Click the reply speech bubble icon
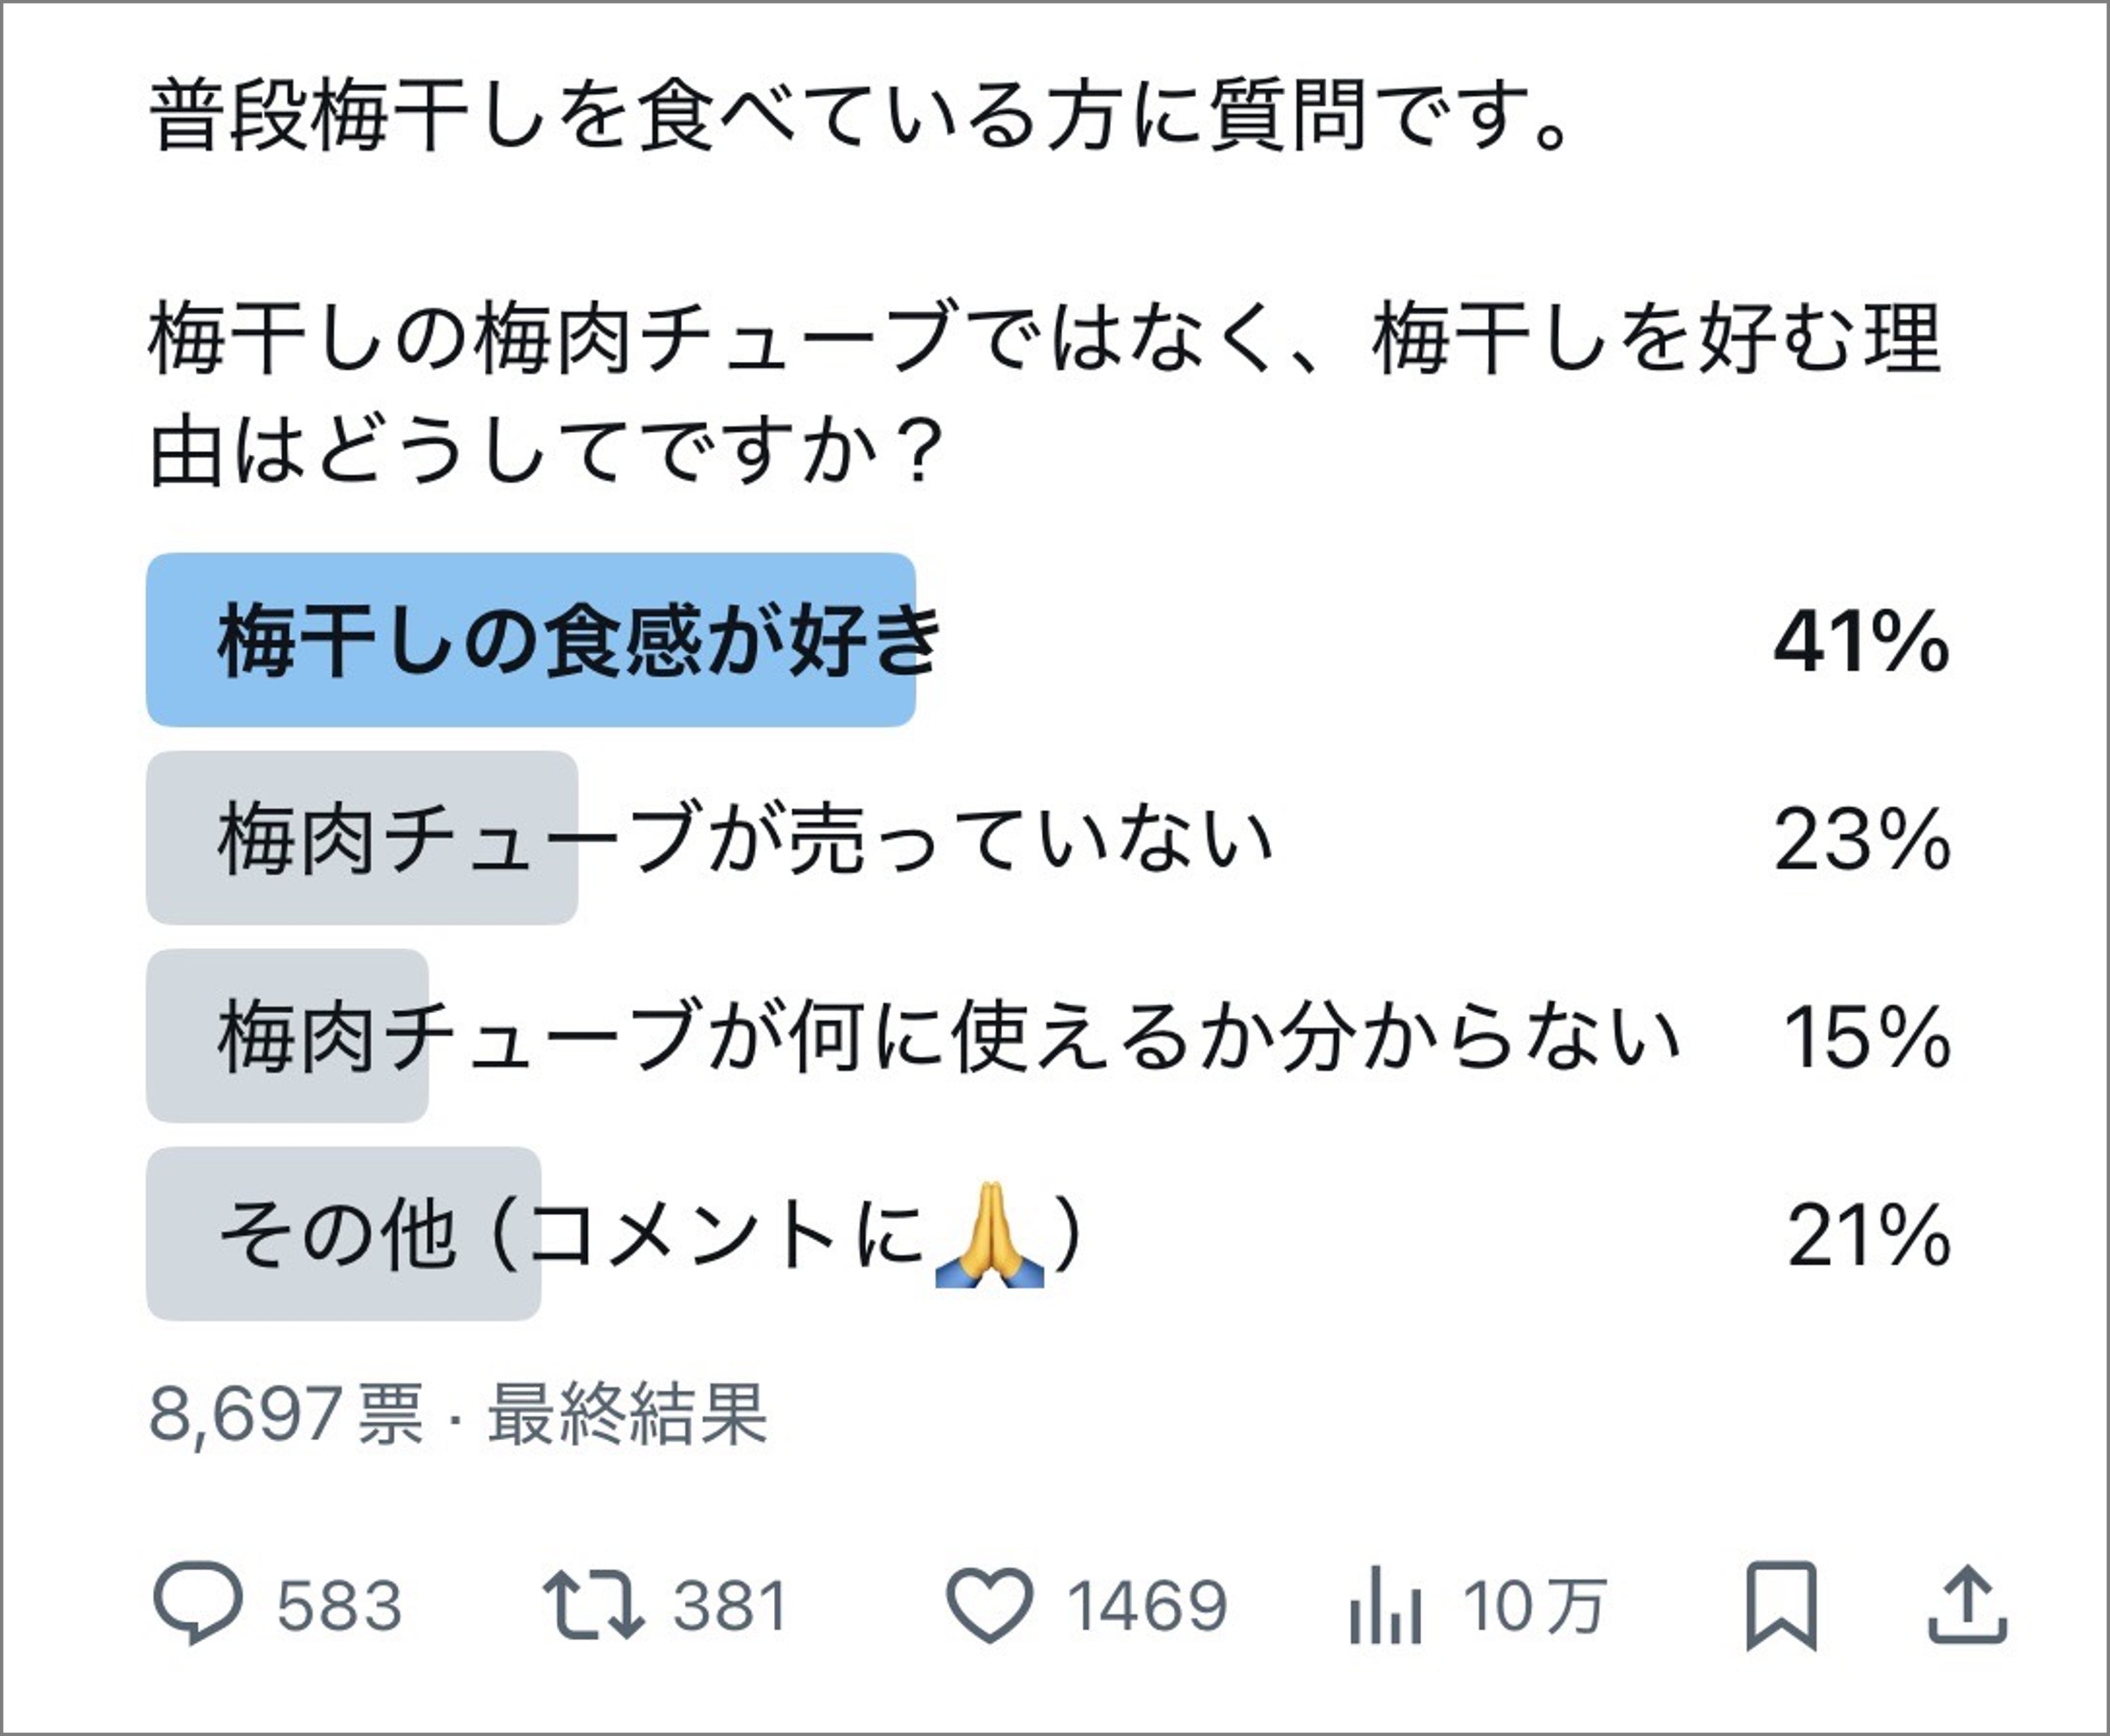 tap(197, 1604)
